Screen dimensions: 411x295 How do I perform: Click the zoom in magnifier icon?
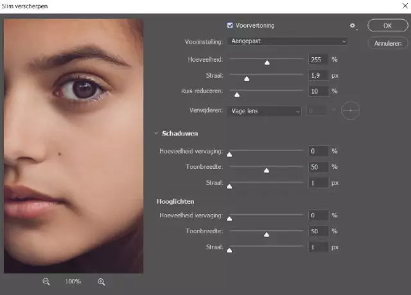coord(101,282)
